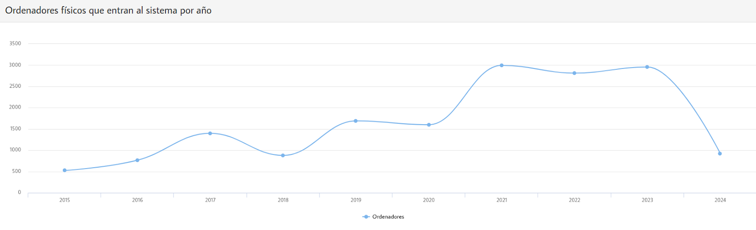The height and width of the screenshot is (230, 756).
Task: Select the 2017 data point marker
Action: tap(210, 133)
